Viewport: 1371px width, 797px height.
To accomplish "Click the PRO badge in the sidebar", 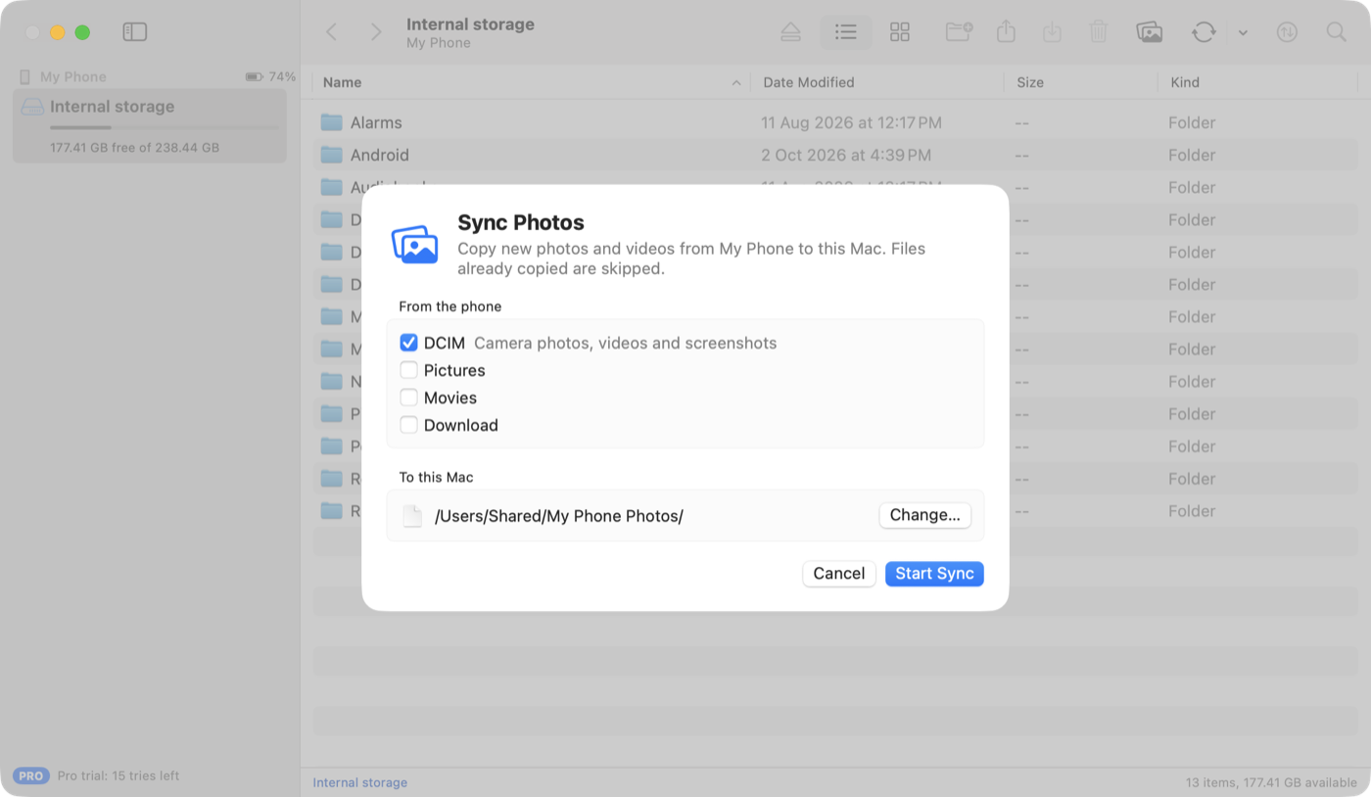I will pyautogui.click(x=30, y=775).
